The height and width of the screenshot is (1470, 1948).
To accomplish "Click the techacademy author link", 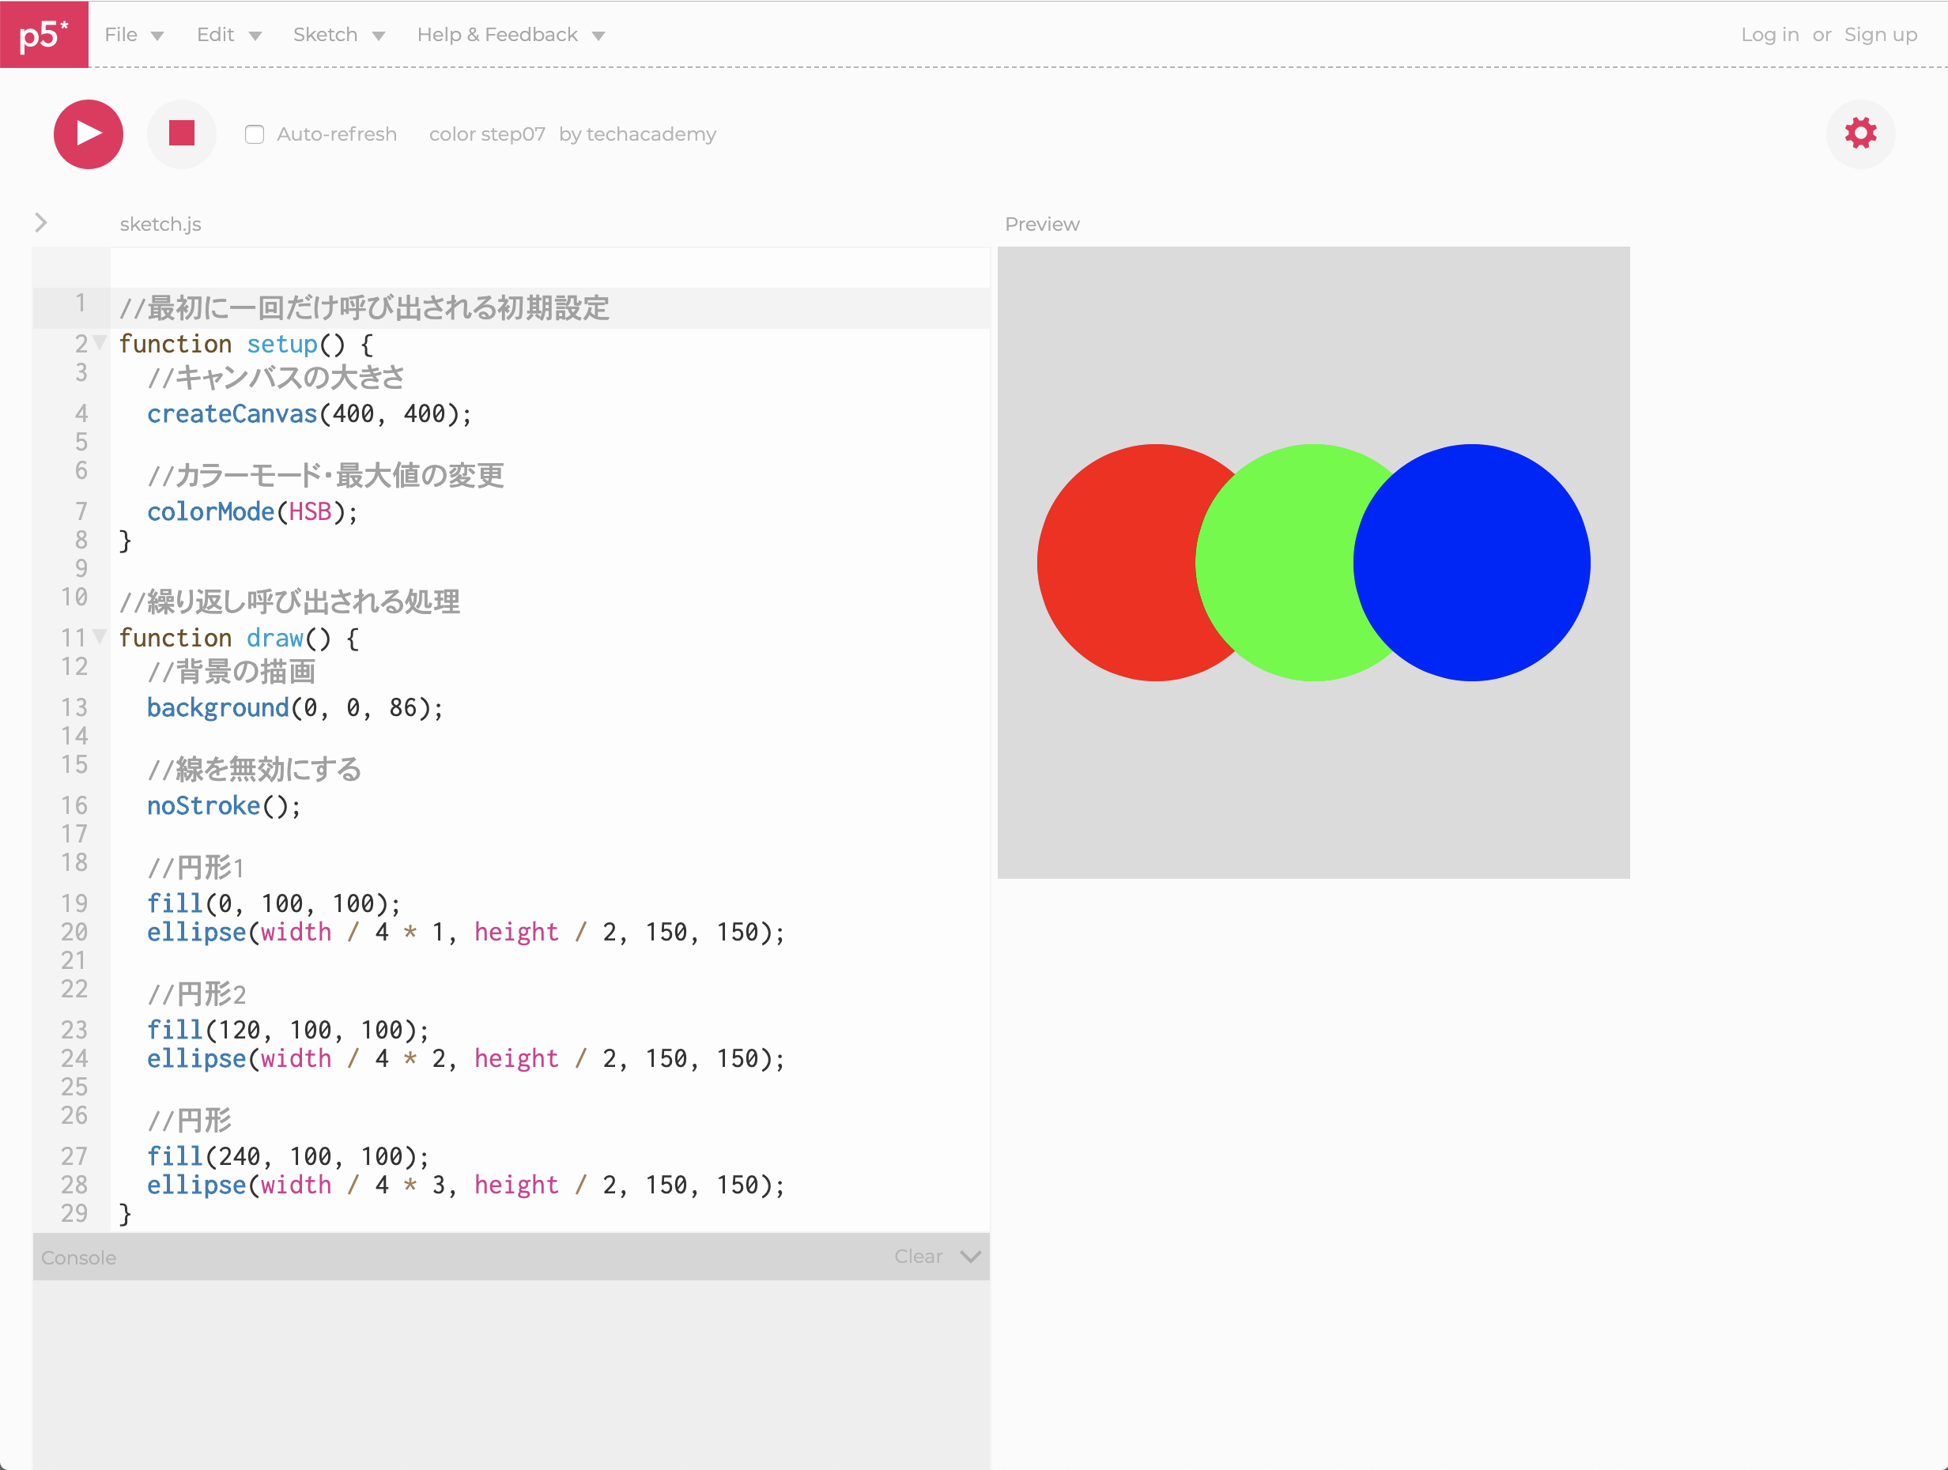I will (x=651, y=134).
